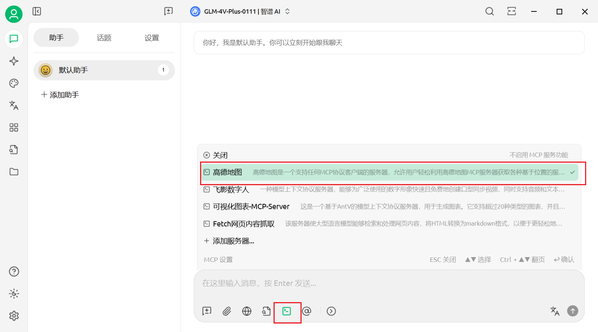The image size is (598, 332).
Task: Open the settings gear in sidebar
Action: pos(14,316)
